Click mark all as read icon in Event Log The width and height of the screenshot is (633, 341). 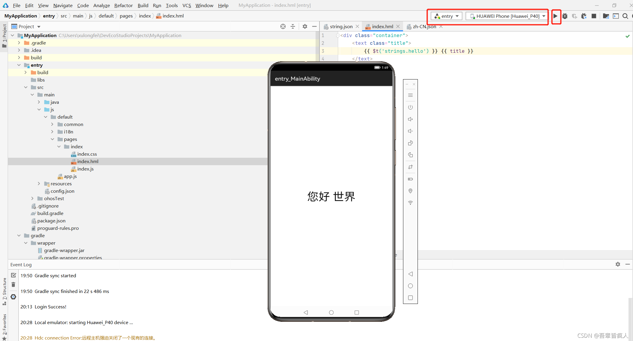(x=13, y=275)
